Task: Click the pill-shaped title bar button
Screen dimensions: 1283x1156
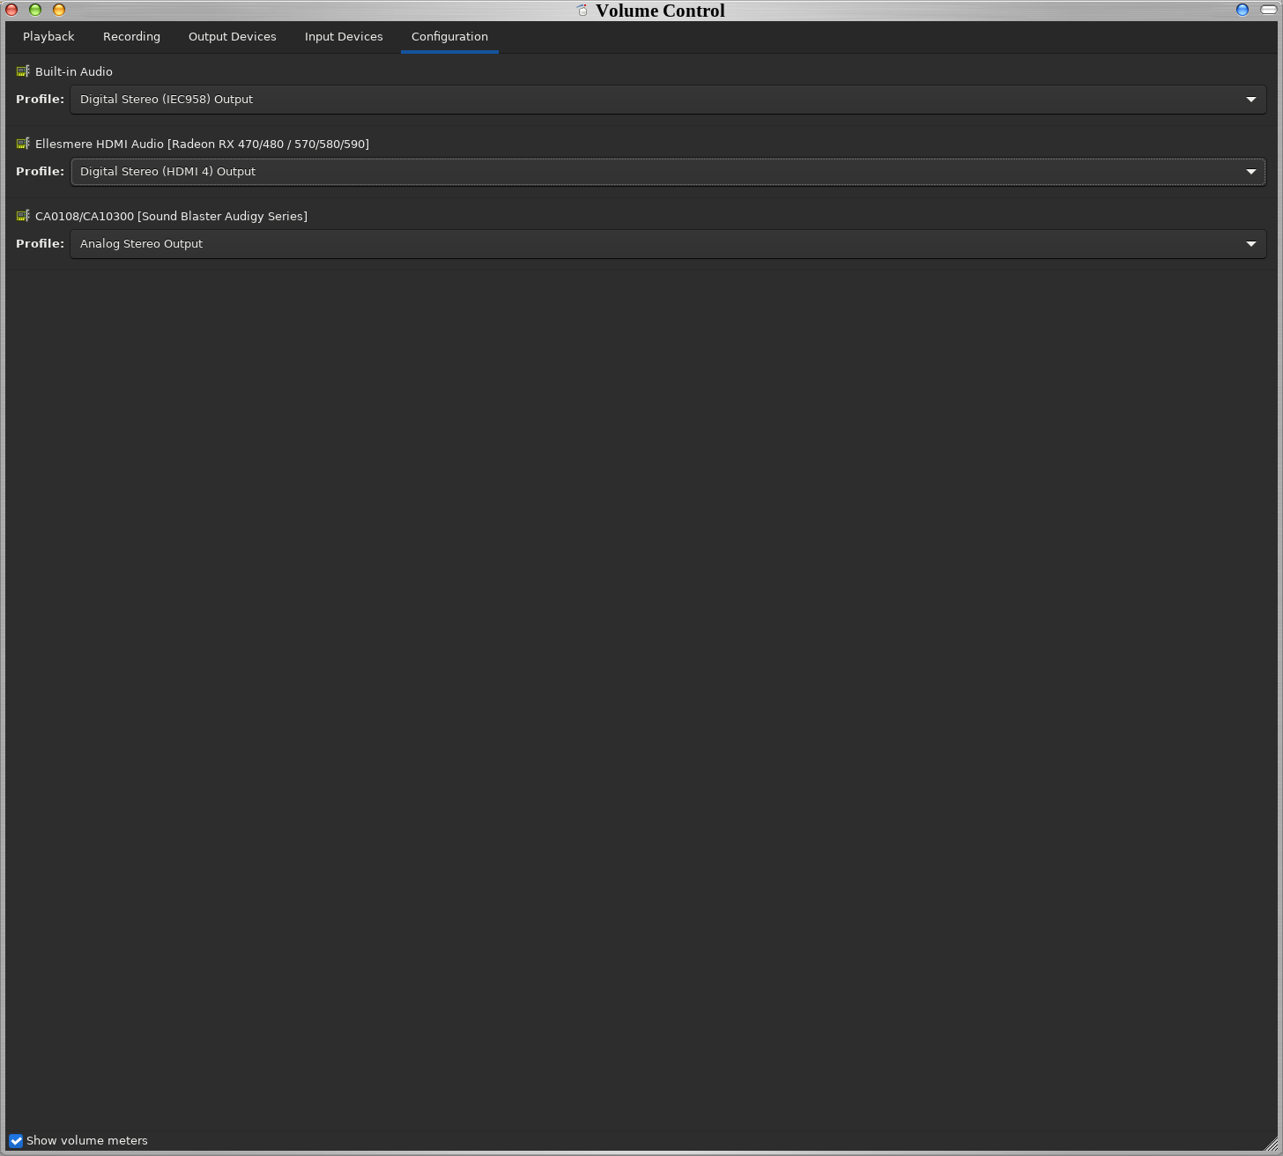Action: [x=1269, y=10]
